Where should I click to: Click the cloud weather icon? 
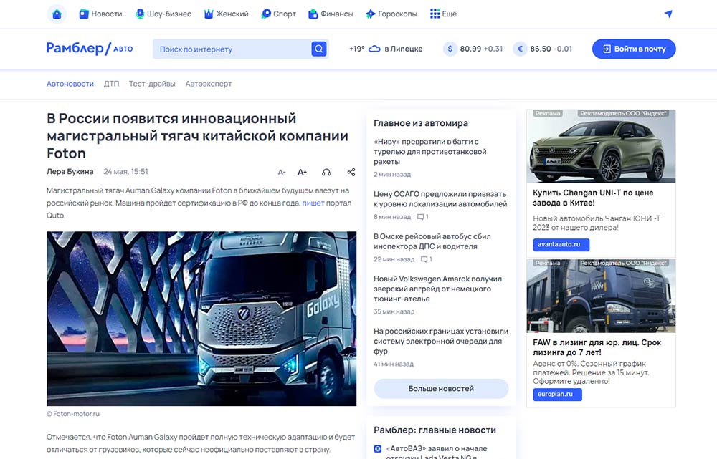pos(374,49)
